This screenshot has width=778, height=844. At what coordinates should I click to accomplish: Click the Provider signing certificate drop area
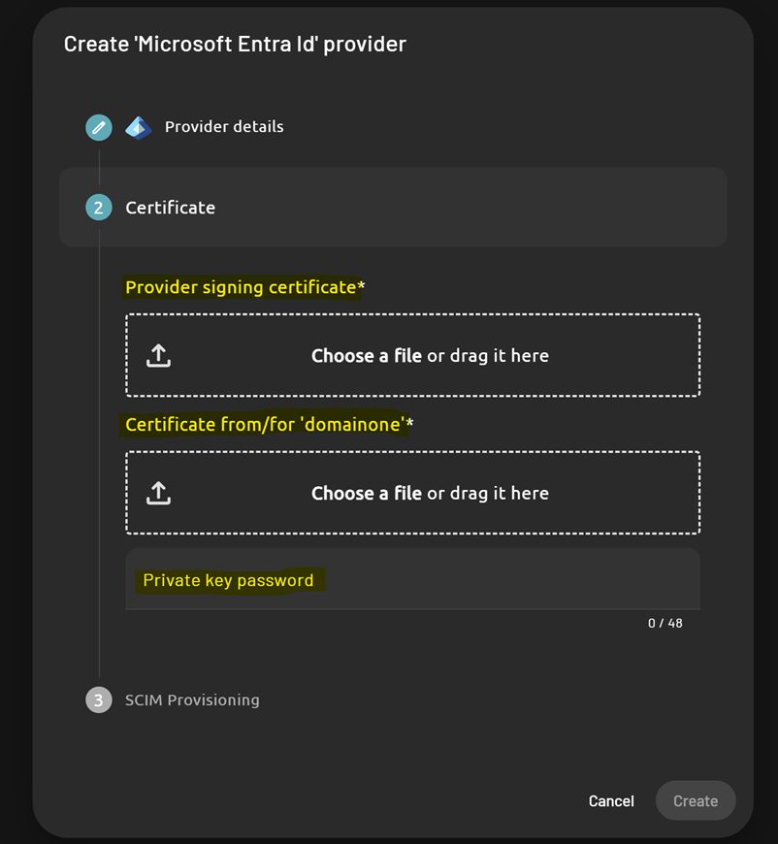[x=412, y=355]
